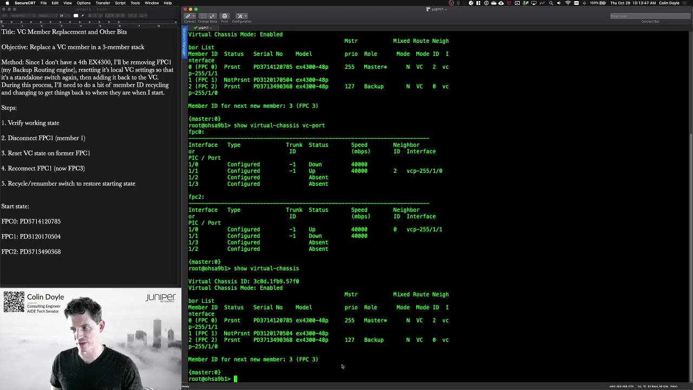Open the font size box in the text editor
Image resolution: width=693 pixels, height=390 pixels.
tap(65, 16)
